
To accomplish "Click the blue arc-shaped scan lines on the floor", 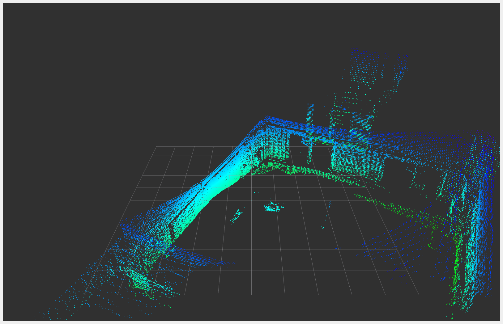I will pyautogui.click(x=390, y=247).
